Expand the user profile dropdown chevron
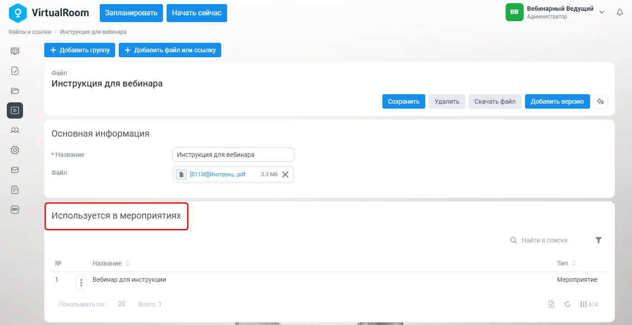This screenshot has height=325, width=632. [602, 12]
